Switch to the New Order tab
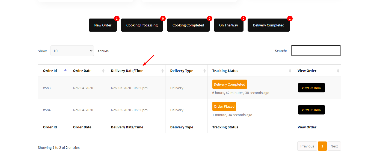Viewport: 383px width, 166px height. coord(103,25)
